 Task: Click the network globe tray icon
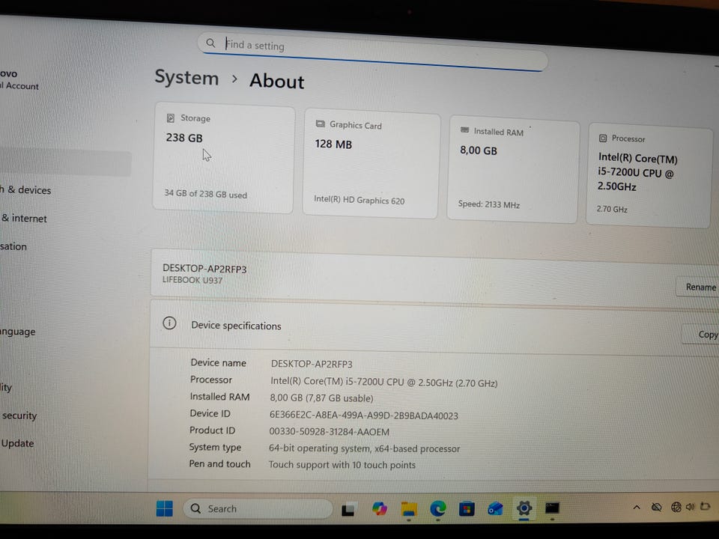click(676, 507)
